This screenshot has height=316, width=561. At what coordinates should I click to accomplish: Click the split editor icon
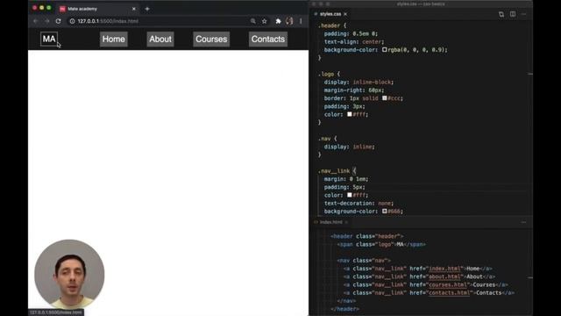tap(513, 14)
